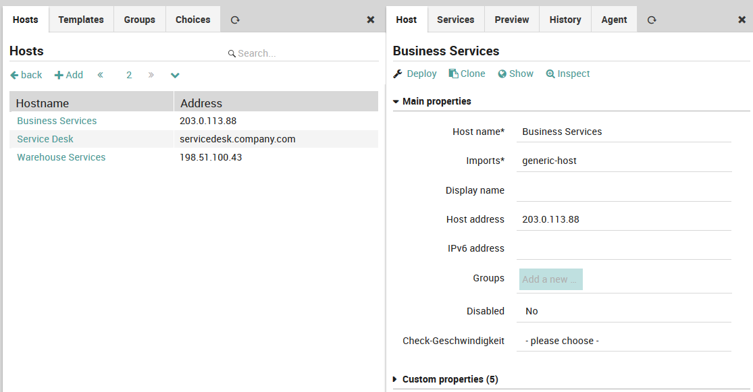Refresh the left Hosts panel tab
This screenshot has height=392, width=753.
click(235, 20)
